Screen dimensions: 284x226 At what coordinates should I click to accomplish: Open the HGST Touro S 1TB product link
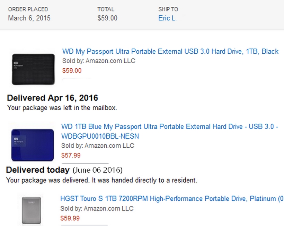(172, 199)
